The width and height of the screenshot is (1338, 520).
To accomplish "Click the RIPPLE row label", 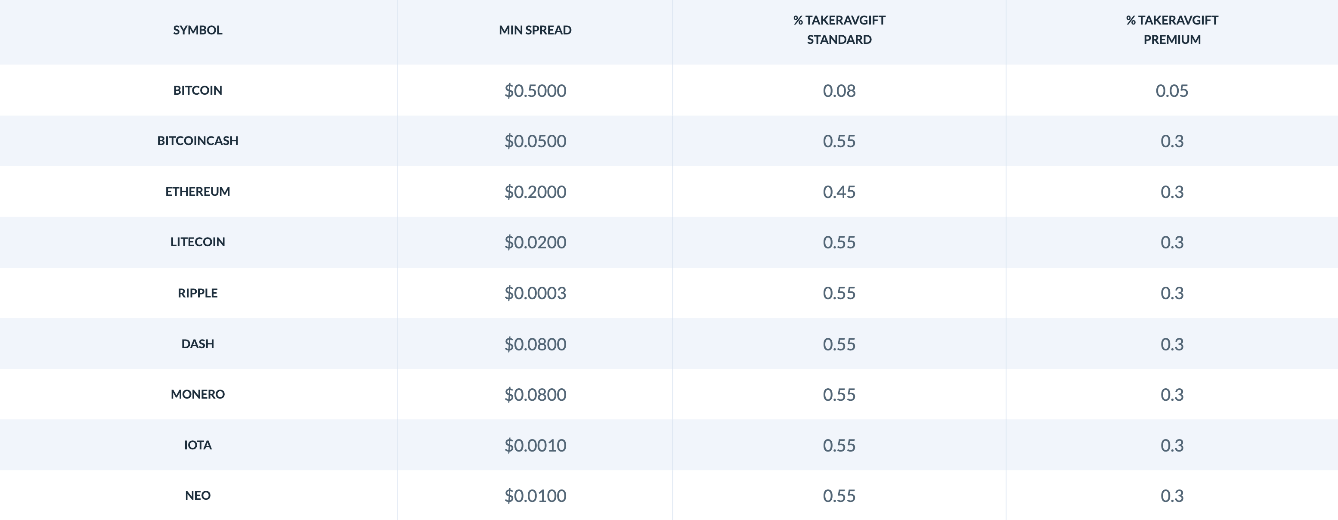I will [197, 293].
